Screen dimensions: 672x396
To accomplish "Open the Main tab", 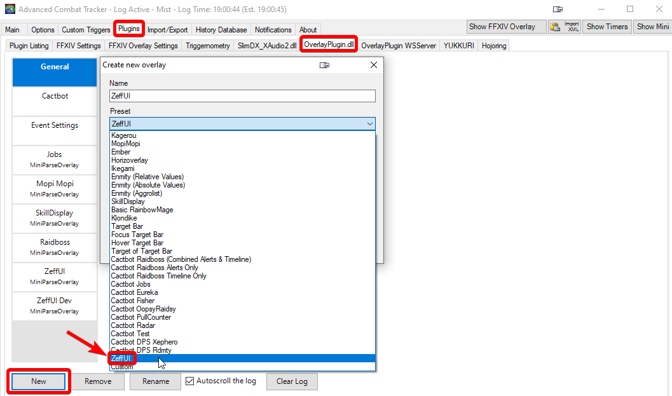I will (x=13, y=30).
